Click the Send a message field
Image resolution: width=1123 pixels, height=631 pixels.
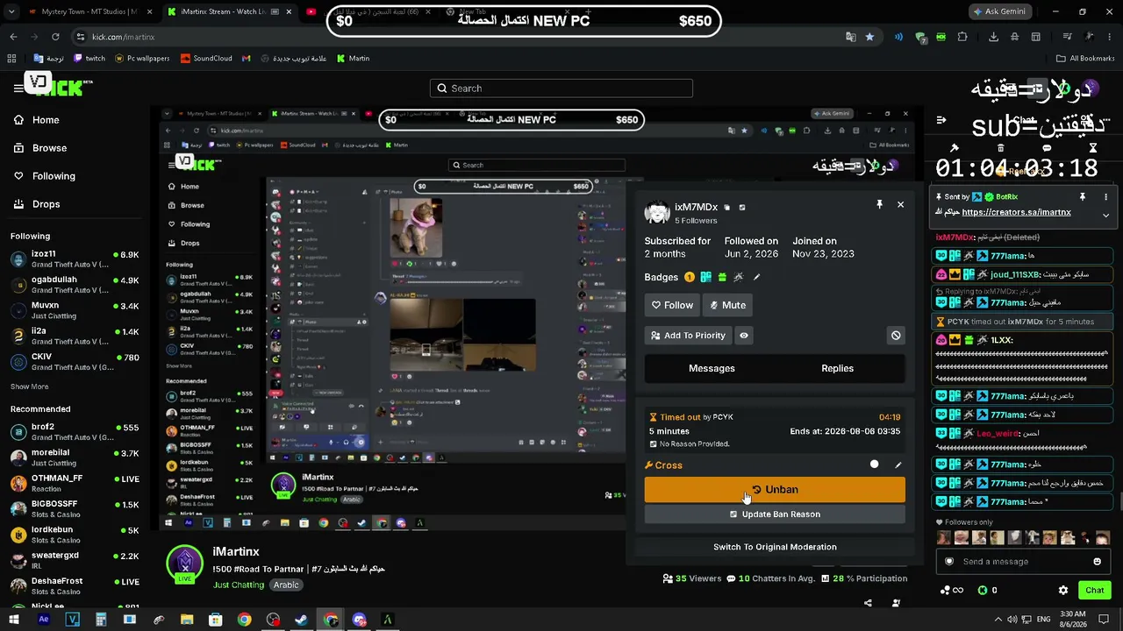(1022, 562)
